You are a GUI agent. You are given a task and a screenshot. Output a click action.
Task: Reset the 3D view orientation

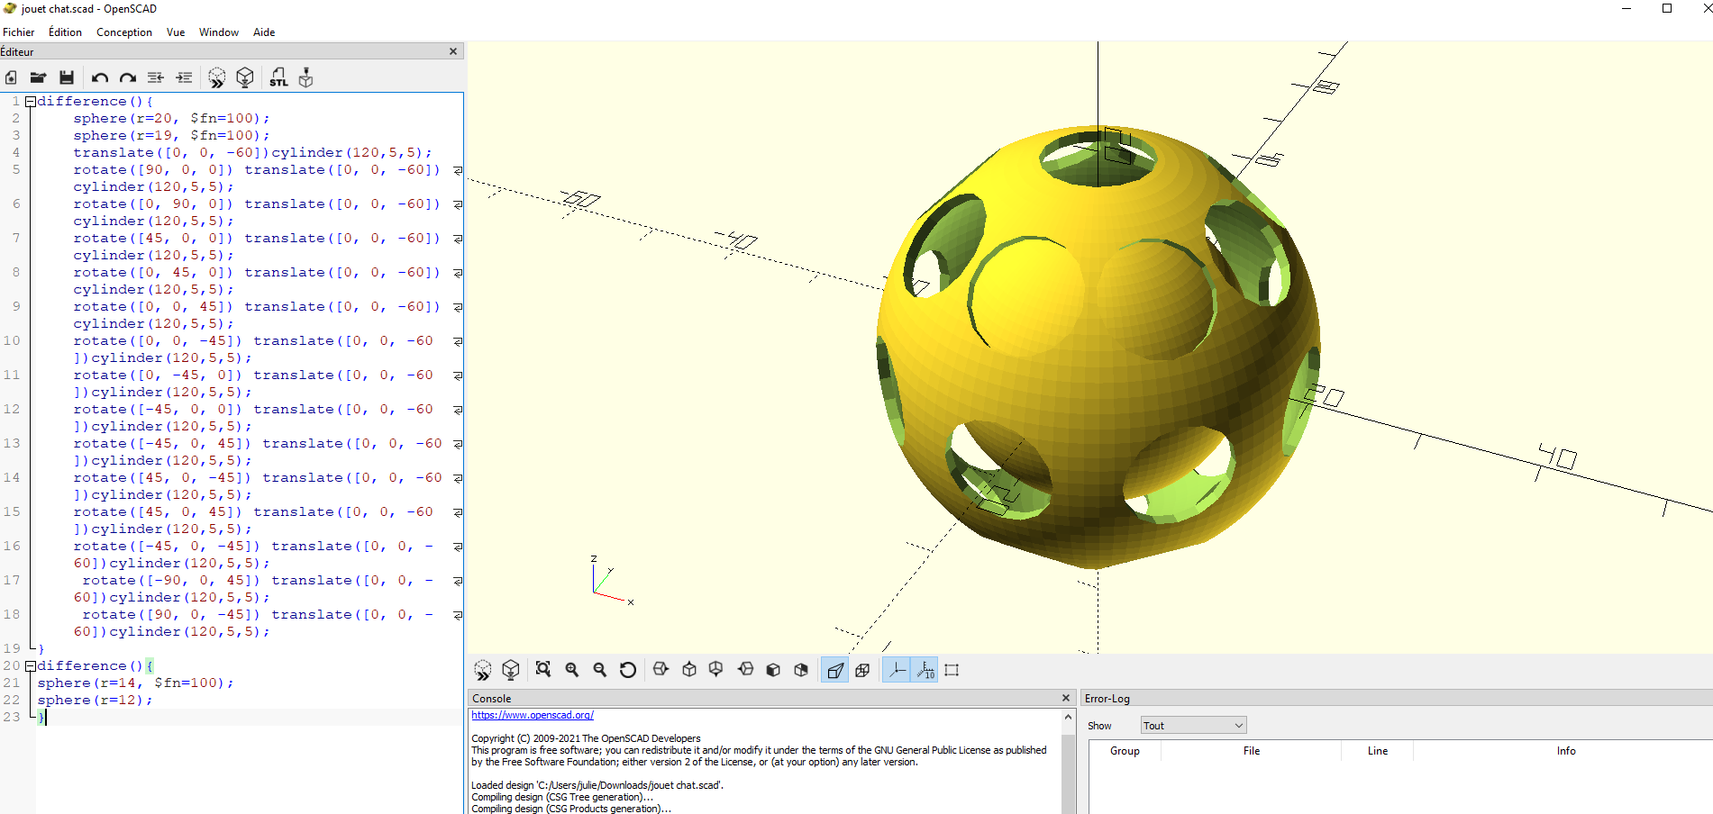pyautogui.click(x=628, y=670)
